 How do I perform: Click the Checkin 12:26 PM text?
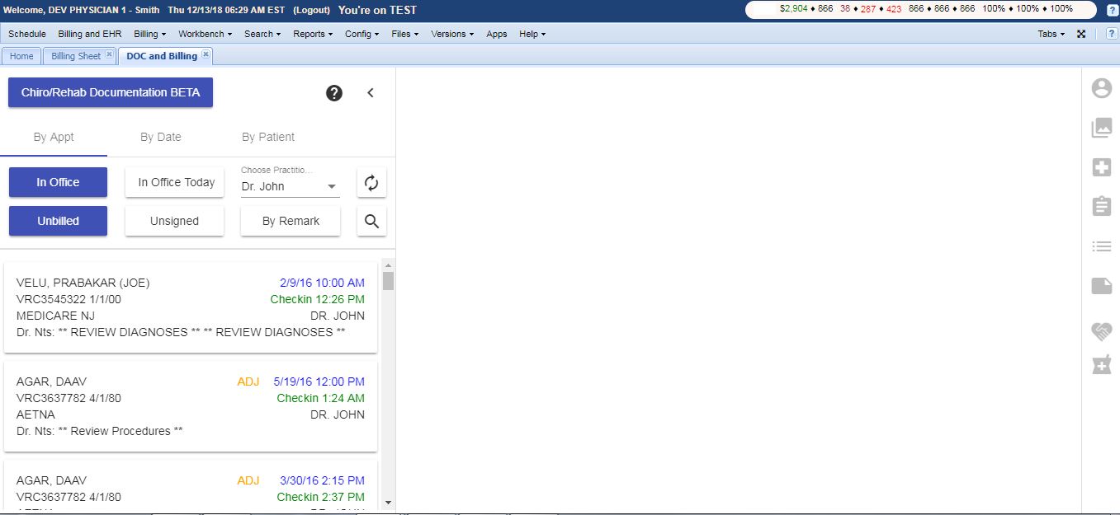[x=318, y=299]
